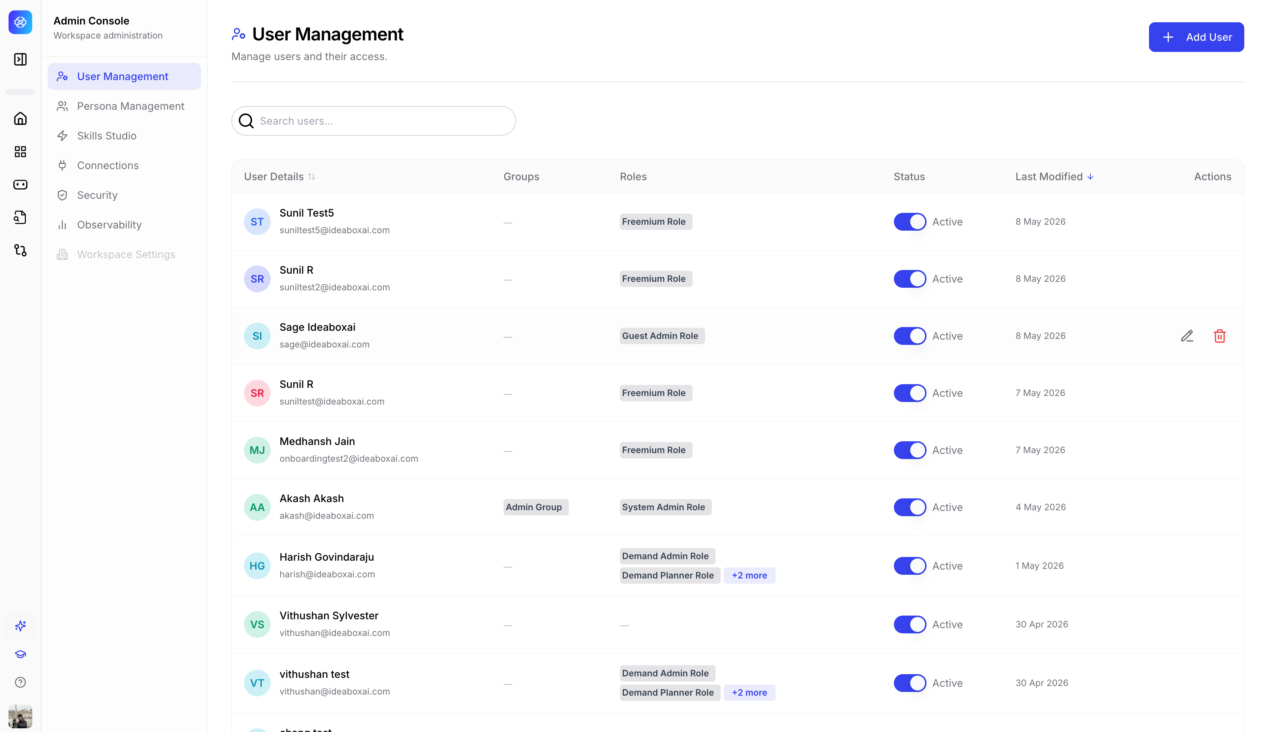Click the ST avatar for Sunil Test5
Image resolution: width=1268 pixels, height=732 pixels.
click(257, 222)
